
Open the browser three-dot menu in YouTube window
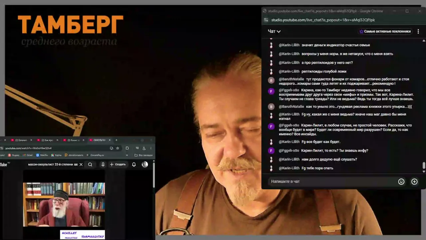151,148
